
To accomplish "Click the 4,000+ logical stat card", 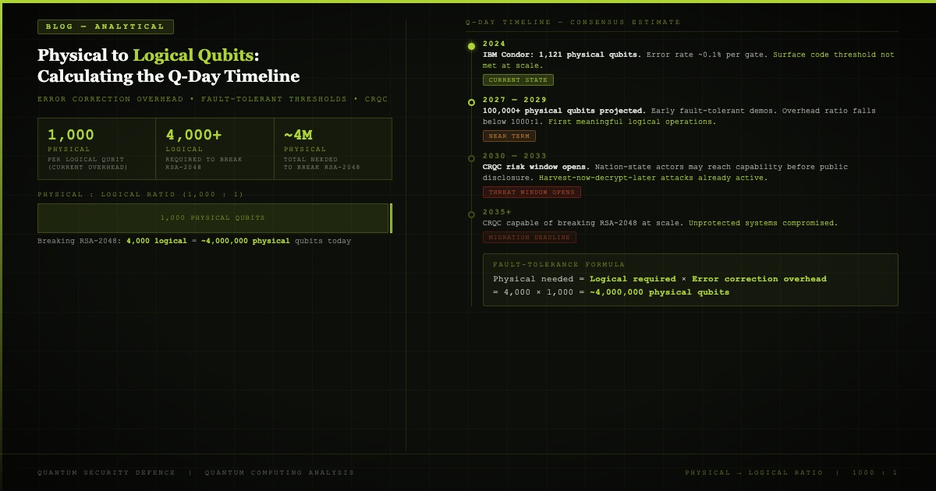I will [214, 149].
